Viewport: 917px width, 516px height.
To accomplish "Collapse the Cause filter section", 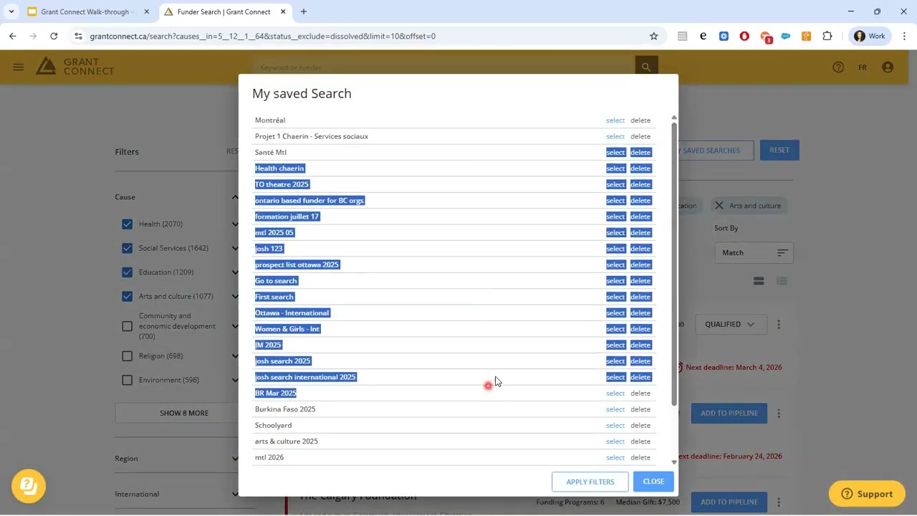I will click(x=234, y=197).
